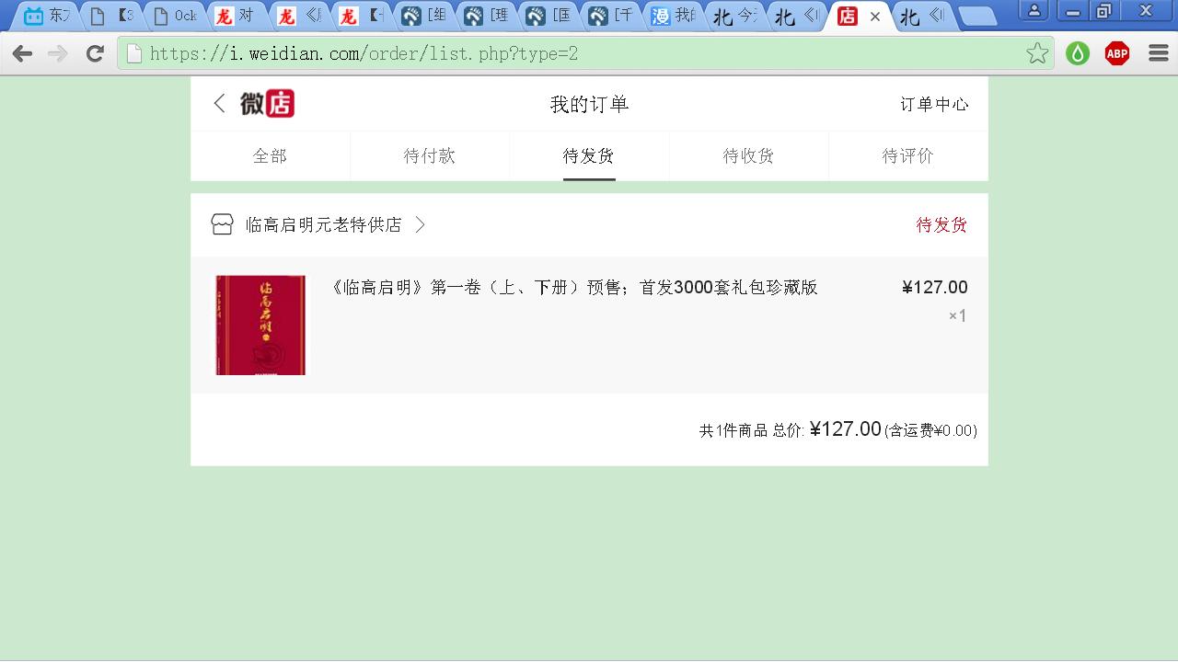Open the 订单中心 link
This screenshot has height=662, width=1178.
(934, 105)
